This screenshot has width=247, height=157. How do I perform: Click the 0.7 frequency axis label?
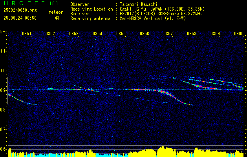point(3,130)
